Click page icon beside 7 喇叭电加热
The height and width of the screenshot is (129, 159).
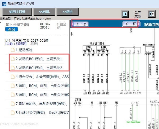[x=13, y=104]
